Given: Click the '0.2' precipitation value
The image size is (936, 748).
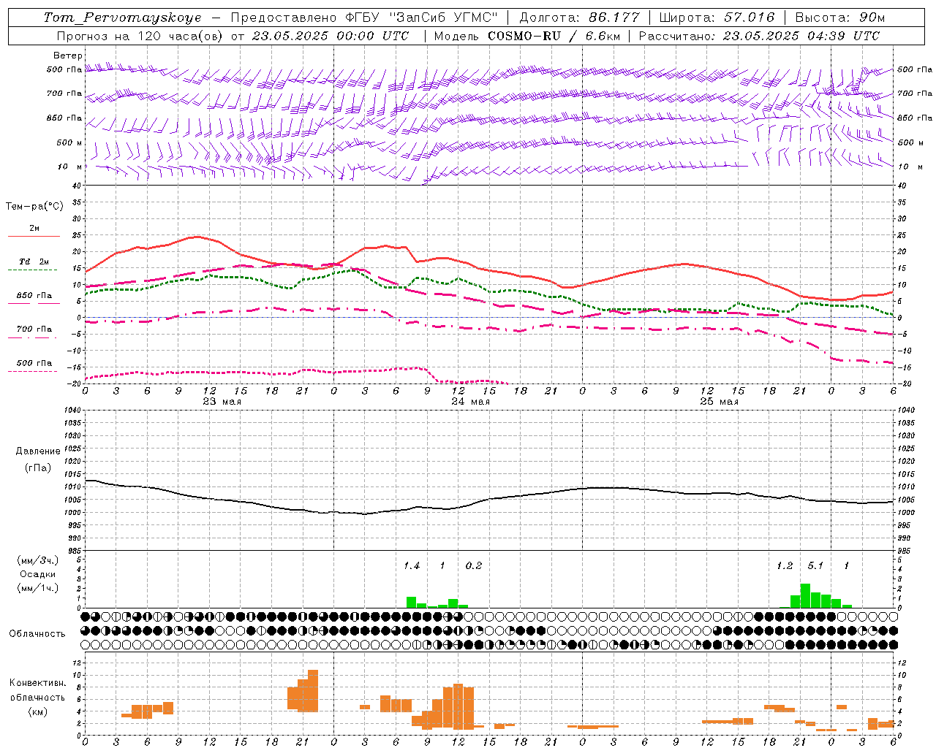Looking at the screenshot, I should (x=474, y=566).
